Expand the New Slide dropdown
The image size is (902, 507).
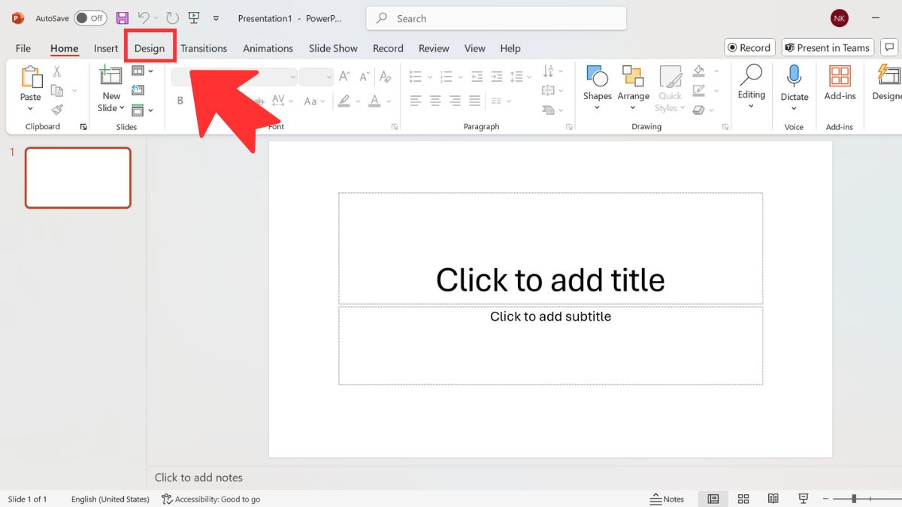(111, 108)
